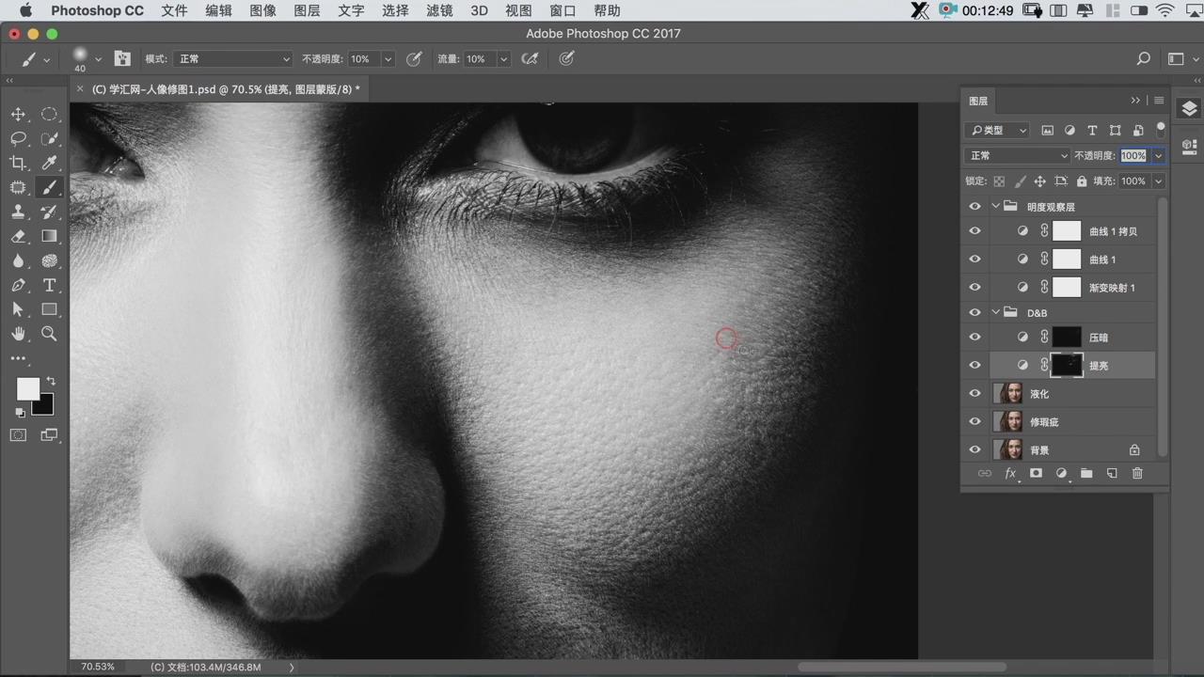This screenshot has width=1204, height=677.
Task: Hide the 渐变映射 1 layer
Action: click(974, 288)
